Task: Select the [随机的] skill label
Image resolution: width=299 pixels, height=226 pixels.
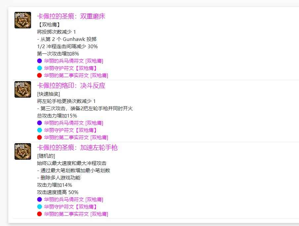Action: (46, 156)
